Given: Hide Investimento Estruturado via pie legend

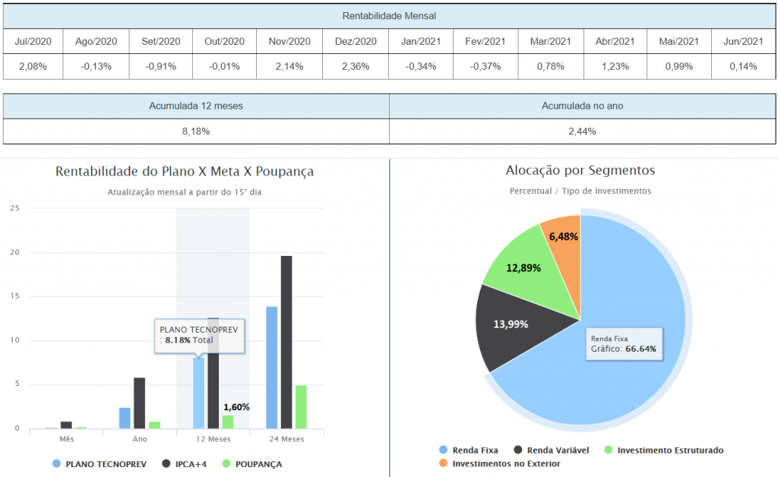Looking at the screenshot, I should [663, 450].
